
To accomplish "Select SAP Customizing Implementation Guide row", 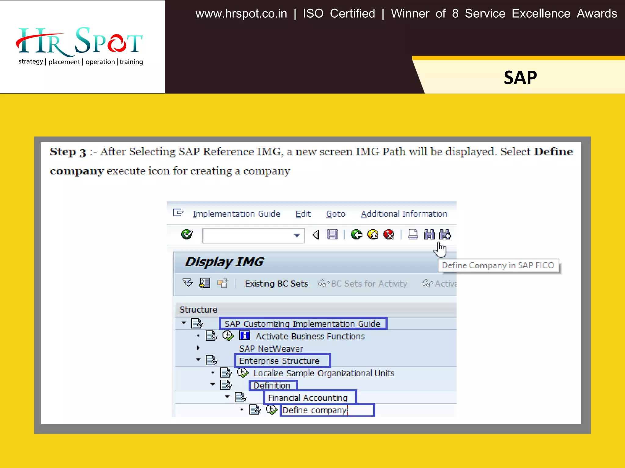I will point(316,324).
